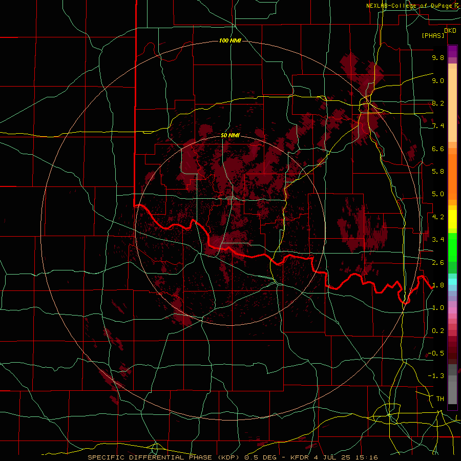Click the 8.2 value on the color scale
Screen dimensions: 461x461
click(x=438, y=103)
